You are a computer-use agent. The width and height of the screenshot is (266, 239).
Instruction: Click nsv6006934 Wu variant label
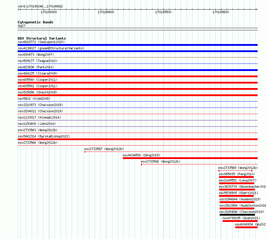(250, 224)
